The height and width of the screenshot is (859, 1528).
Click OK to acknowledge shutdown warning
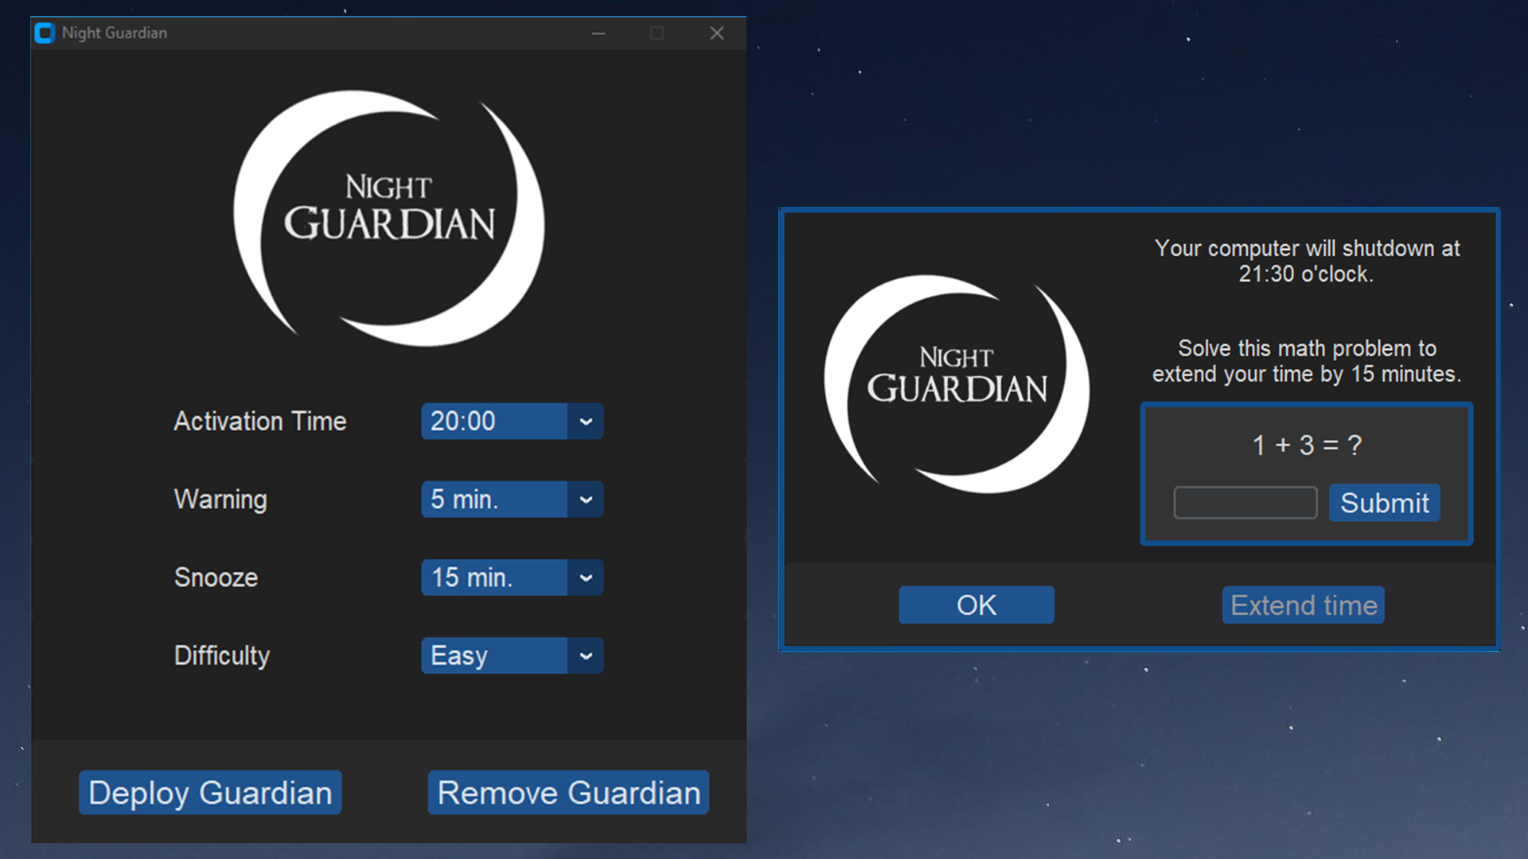tap(976, 605)
